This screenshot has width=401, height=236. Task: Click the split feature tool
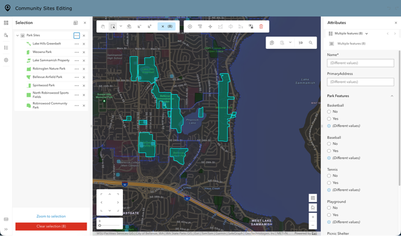click(x=230, y=27)
